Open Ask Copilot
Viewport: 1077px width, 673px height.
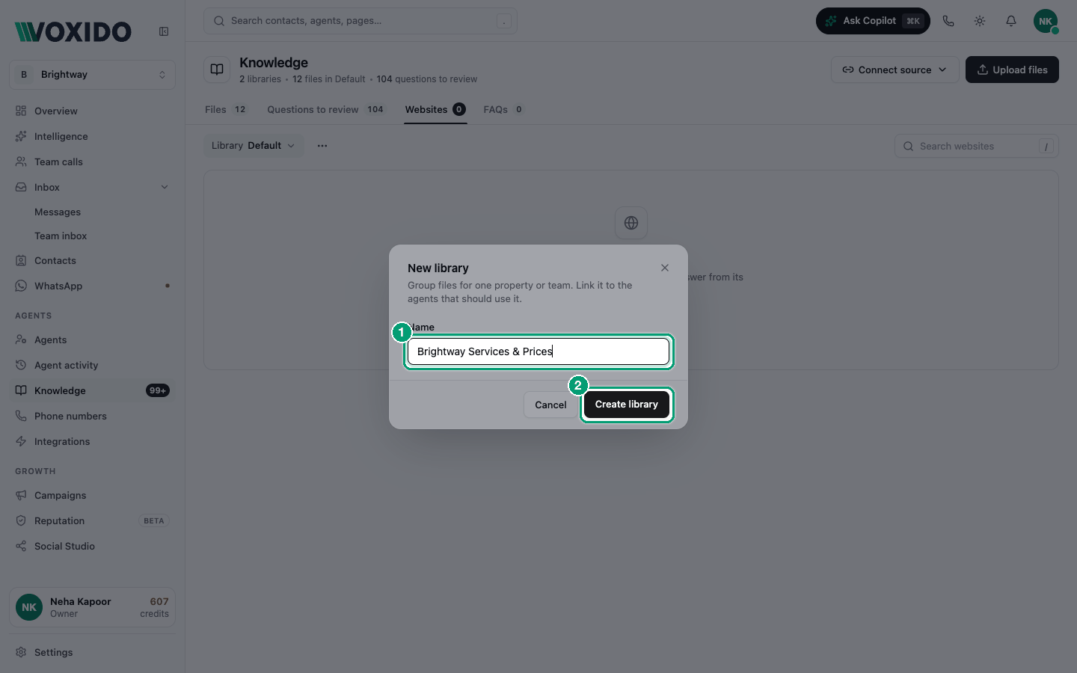[873, 21]
